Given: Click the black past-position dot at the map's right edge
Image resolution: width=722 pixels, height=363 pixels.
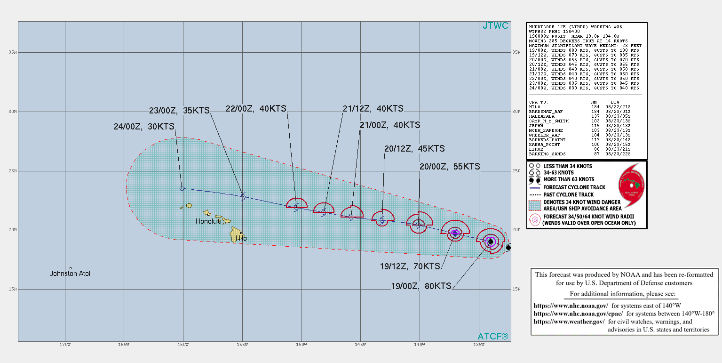Looking at the screenshot, I should pyautogui.click(x=508, y=247).
